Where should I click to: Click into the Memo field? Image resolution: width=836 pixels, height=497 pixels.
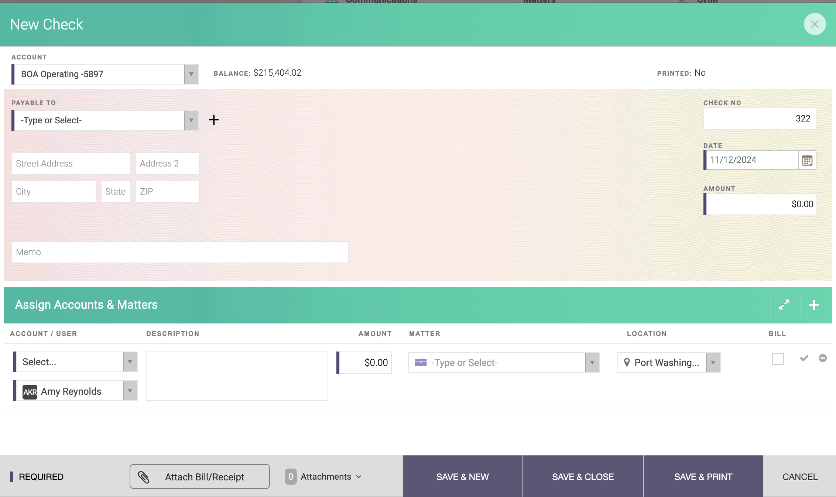pyautogui.click(x=180, y=252)
